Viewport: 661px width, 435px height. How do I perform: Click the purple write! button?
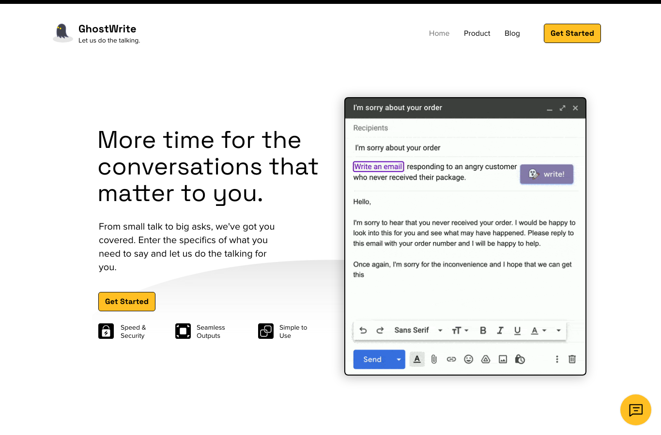click(x=547, y=174)
